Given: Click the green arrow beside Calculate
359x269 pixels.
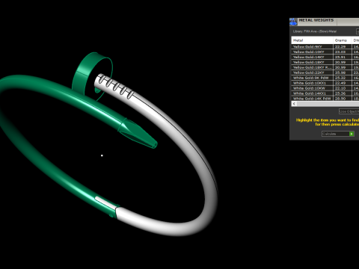Looking at the screenshot, I should [x=352, y=134].
